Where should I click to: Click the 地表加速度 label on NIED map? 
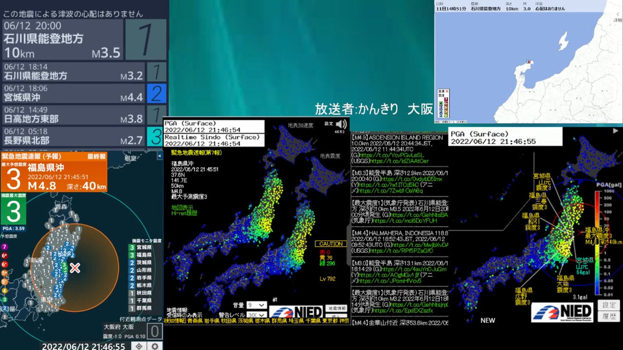pos(300,125)
